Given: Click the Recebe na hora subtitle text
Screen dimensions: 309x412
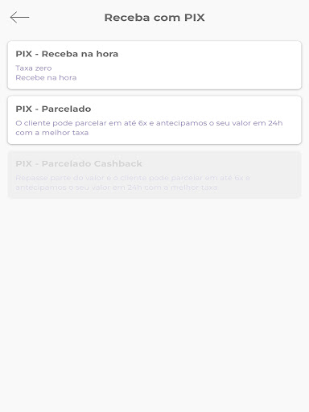Looking at the screenshot, I should coord(46,78).
